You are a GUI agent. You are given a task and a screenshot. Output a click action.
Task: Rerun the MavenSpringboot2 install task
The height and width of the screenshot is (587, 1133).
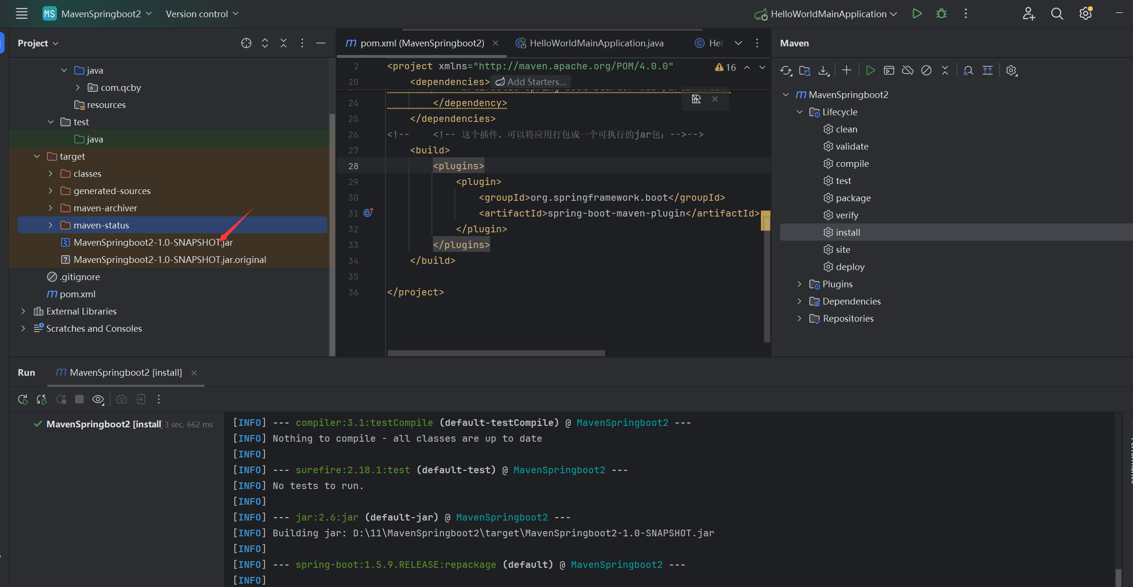[22, 399]
